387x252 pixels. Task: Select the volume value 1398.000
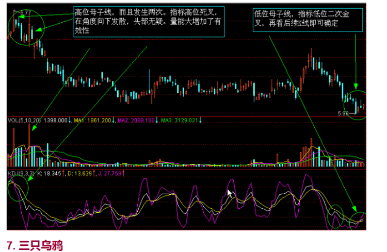coord(56,120)
